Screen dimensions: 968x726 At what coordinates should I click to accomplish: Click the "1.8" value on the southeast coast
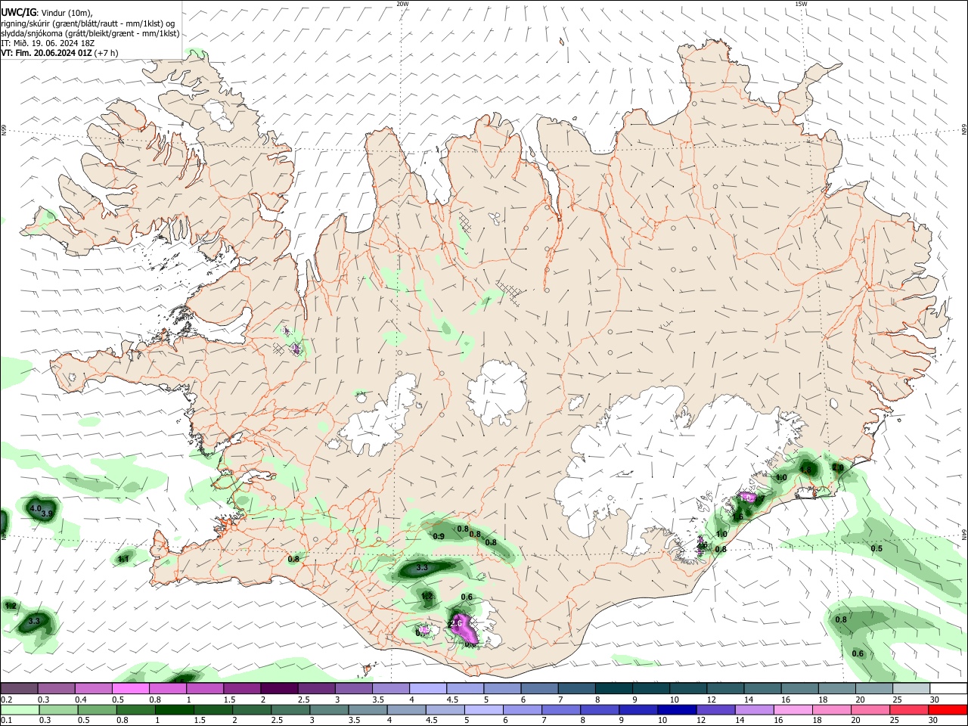pos(805,470)
